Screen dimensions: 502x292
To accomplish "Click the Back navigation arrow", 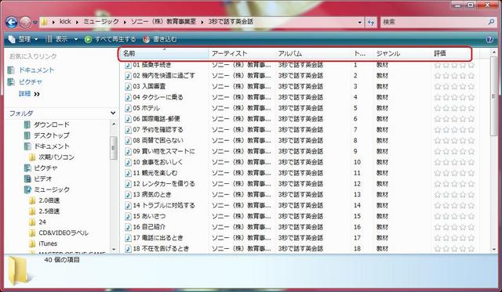I will 12,23.
